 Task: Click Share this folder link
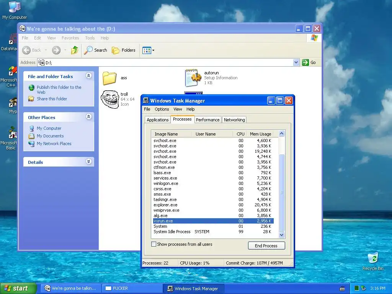click(52, 99)
